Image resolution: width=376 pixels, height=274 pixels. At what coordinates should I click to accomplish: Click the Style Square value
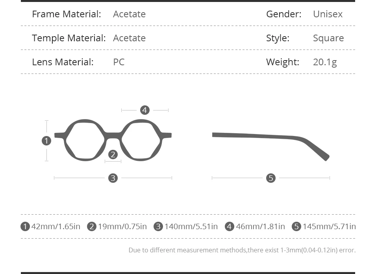[328, 38]
